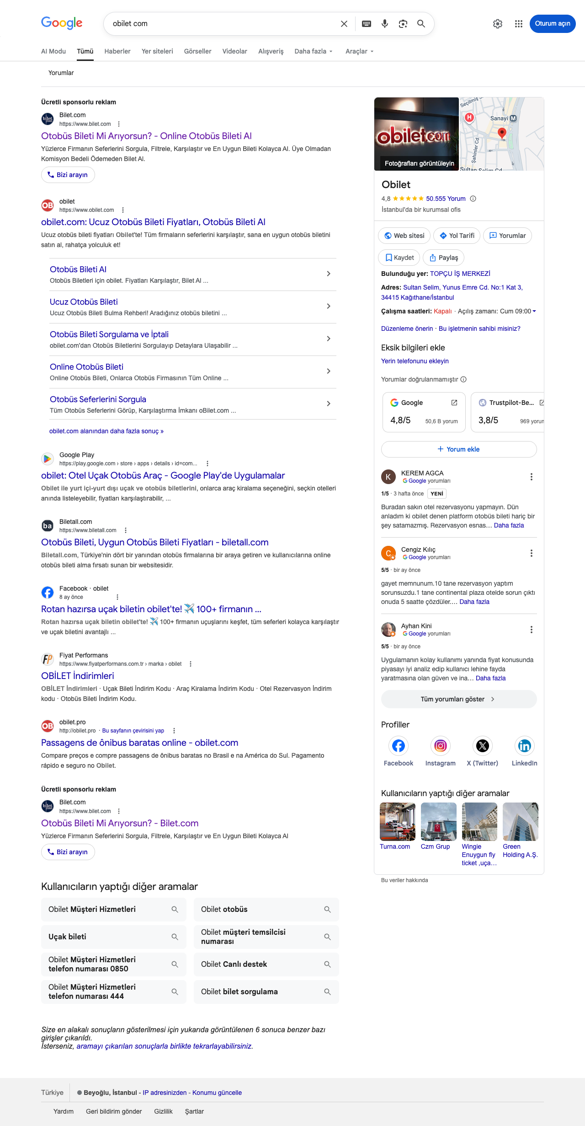
Task: Open the OBİLET İndirimleri result link
Action: pos(78,676)
